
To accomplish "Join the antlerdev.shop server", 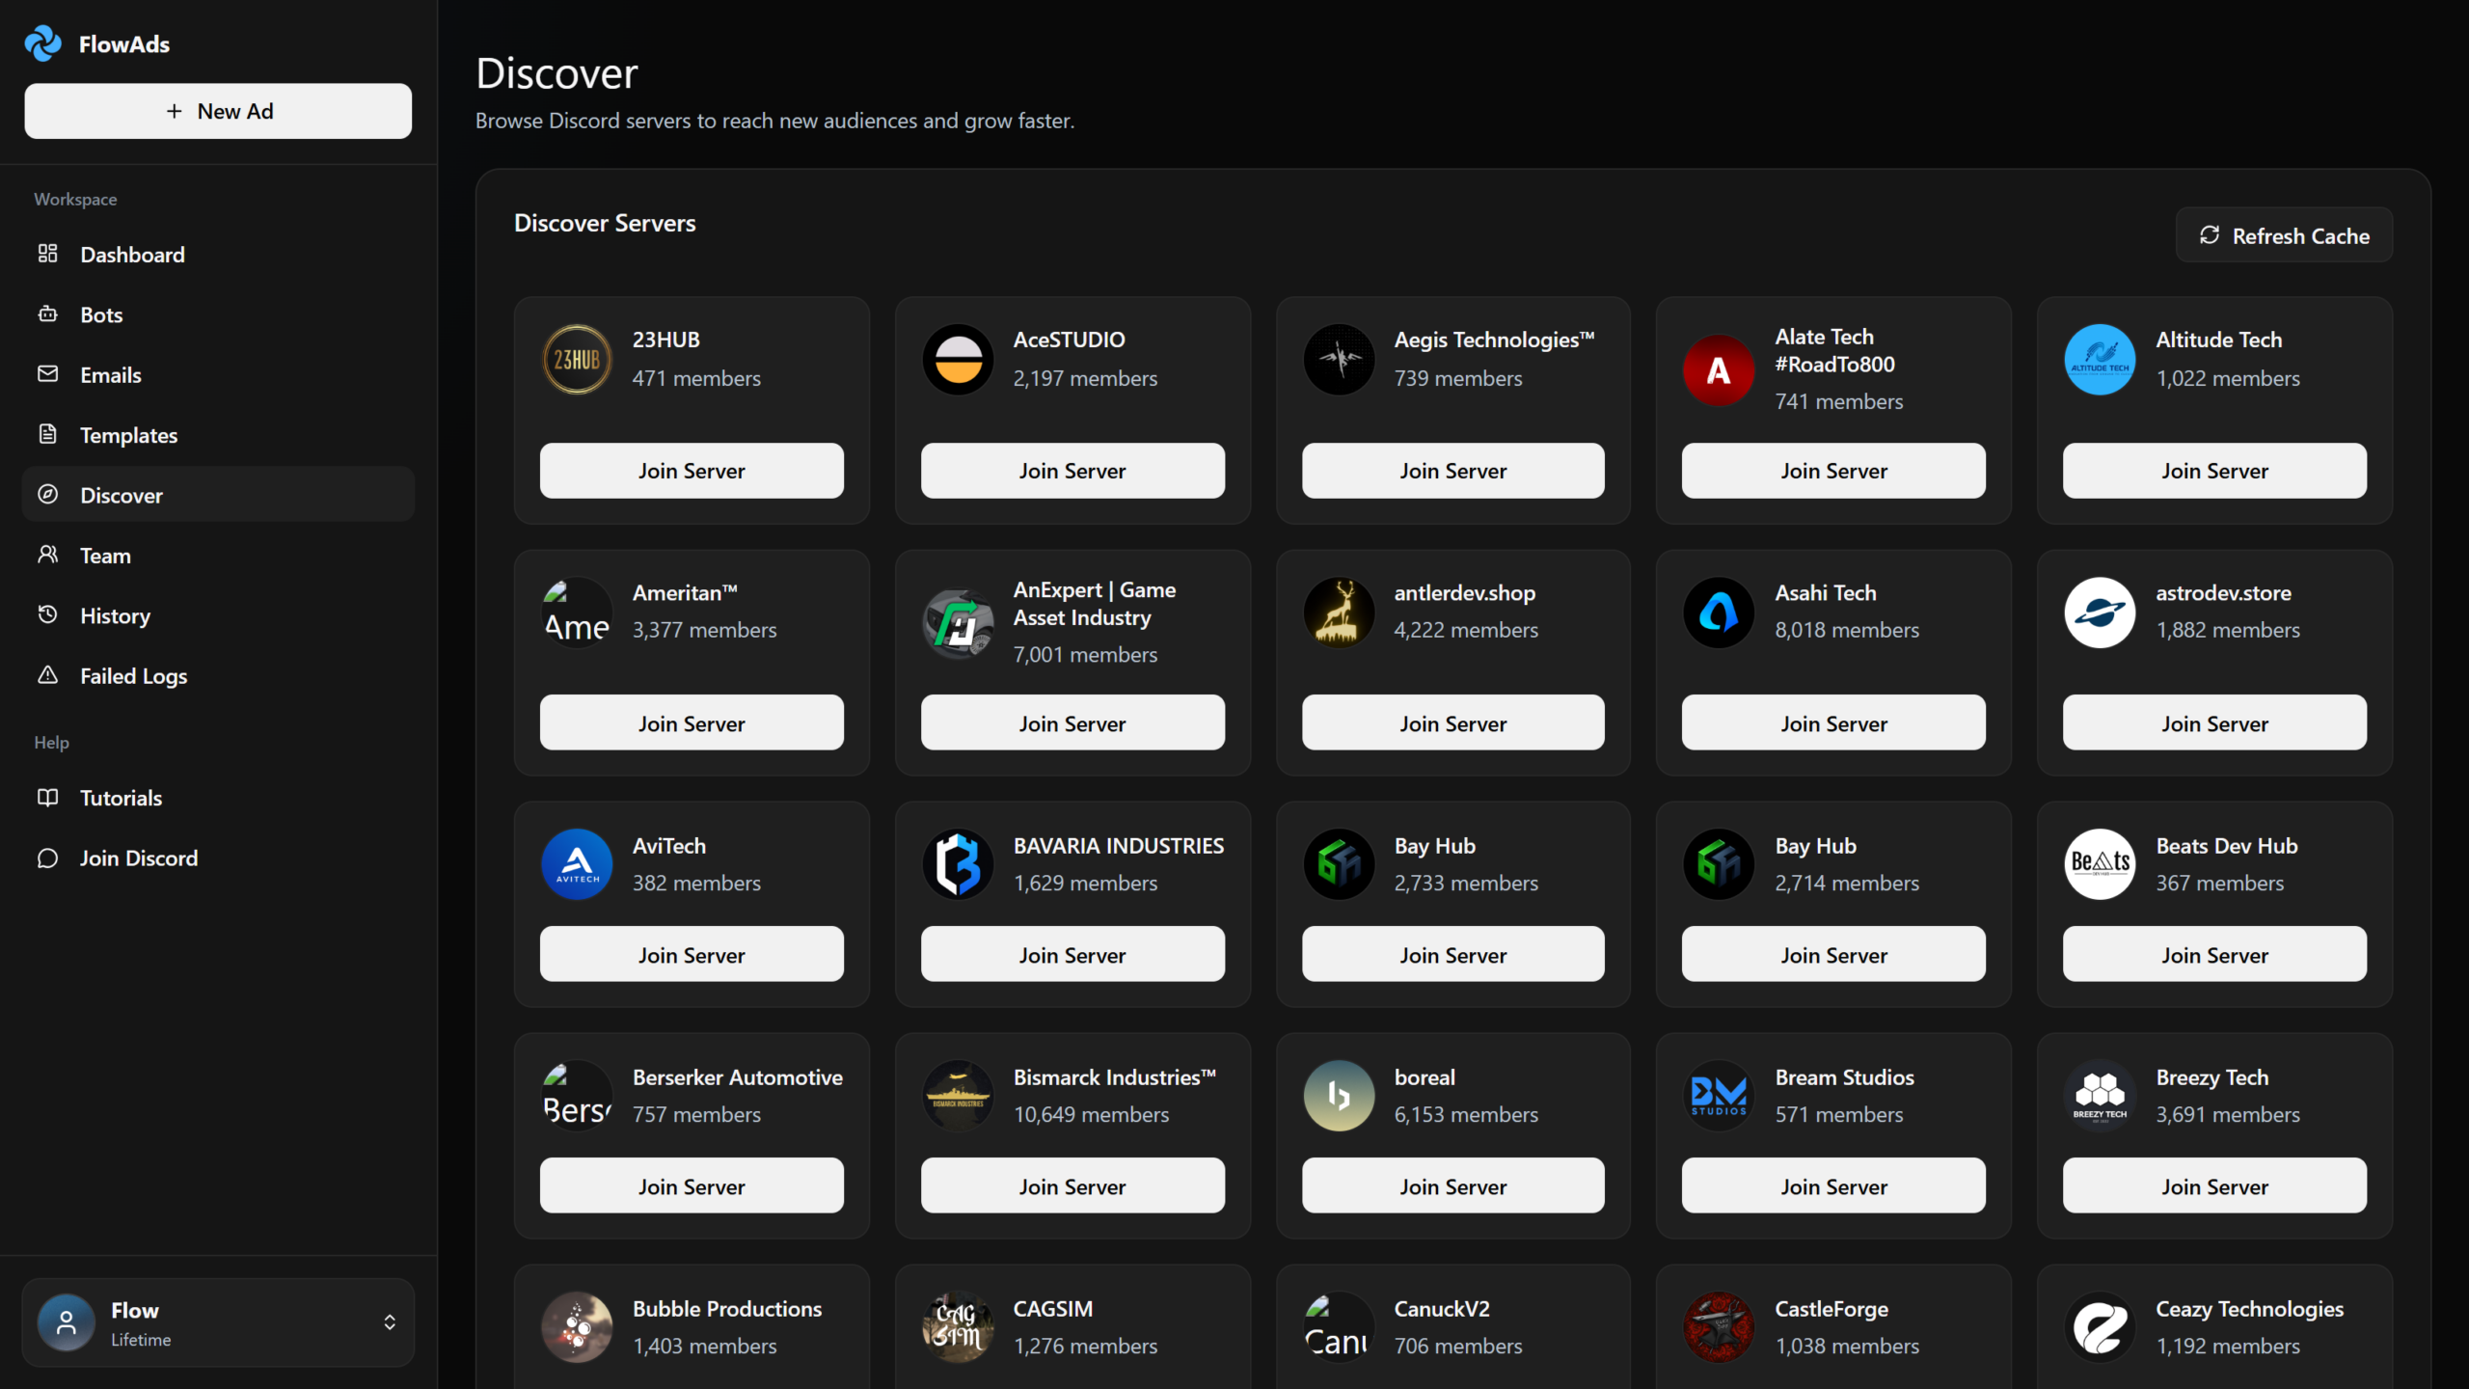I will [x=1453, y=722].
